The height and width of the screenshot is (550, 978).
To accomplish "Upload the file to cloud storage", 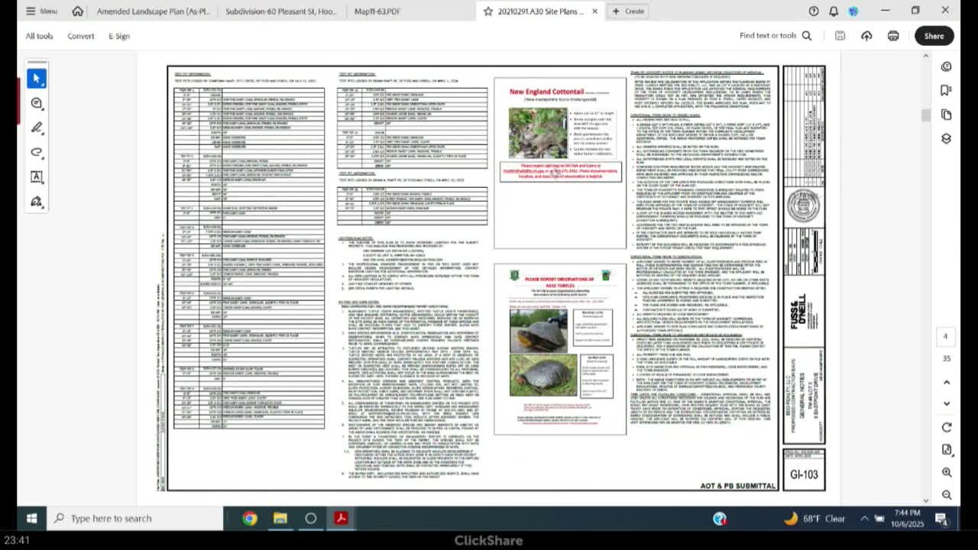I will tap(866, 36).
